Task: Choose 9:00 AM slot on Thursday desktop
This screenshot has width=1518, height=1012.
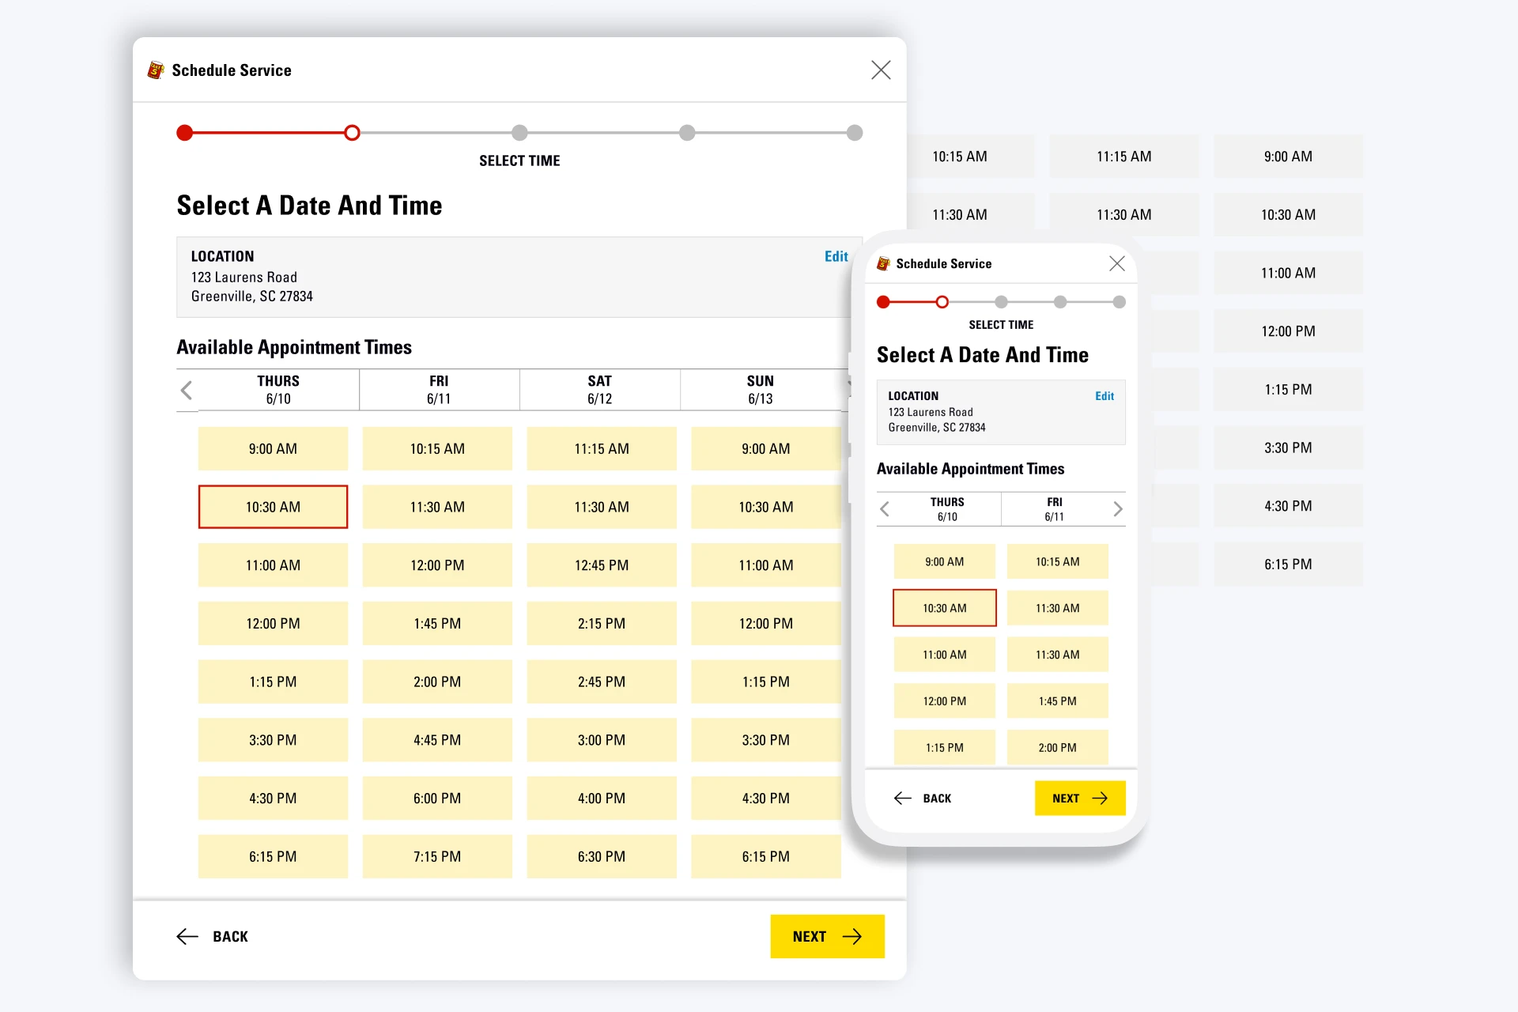Action: point(273,448)
